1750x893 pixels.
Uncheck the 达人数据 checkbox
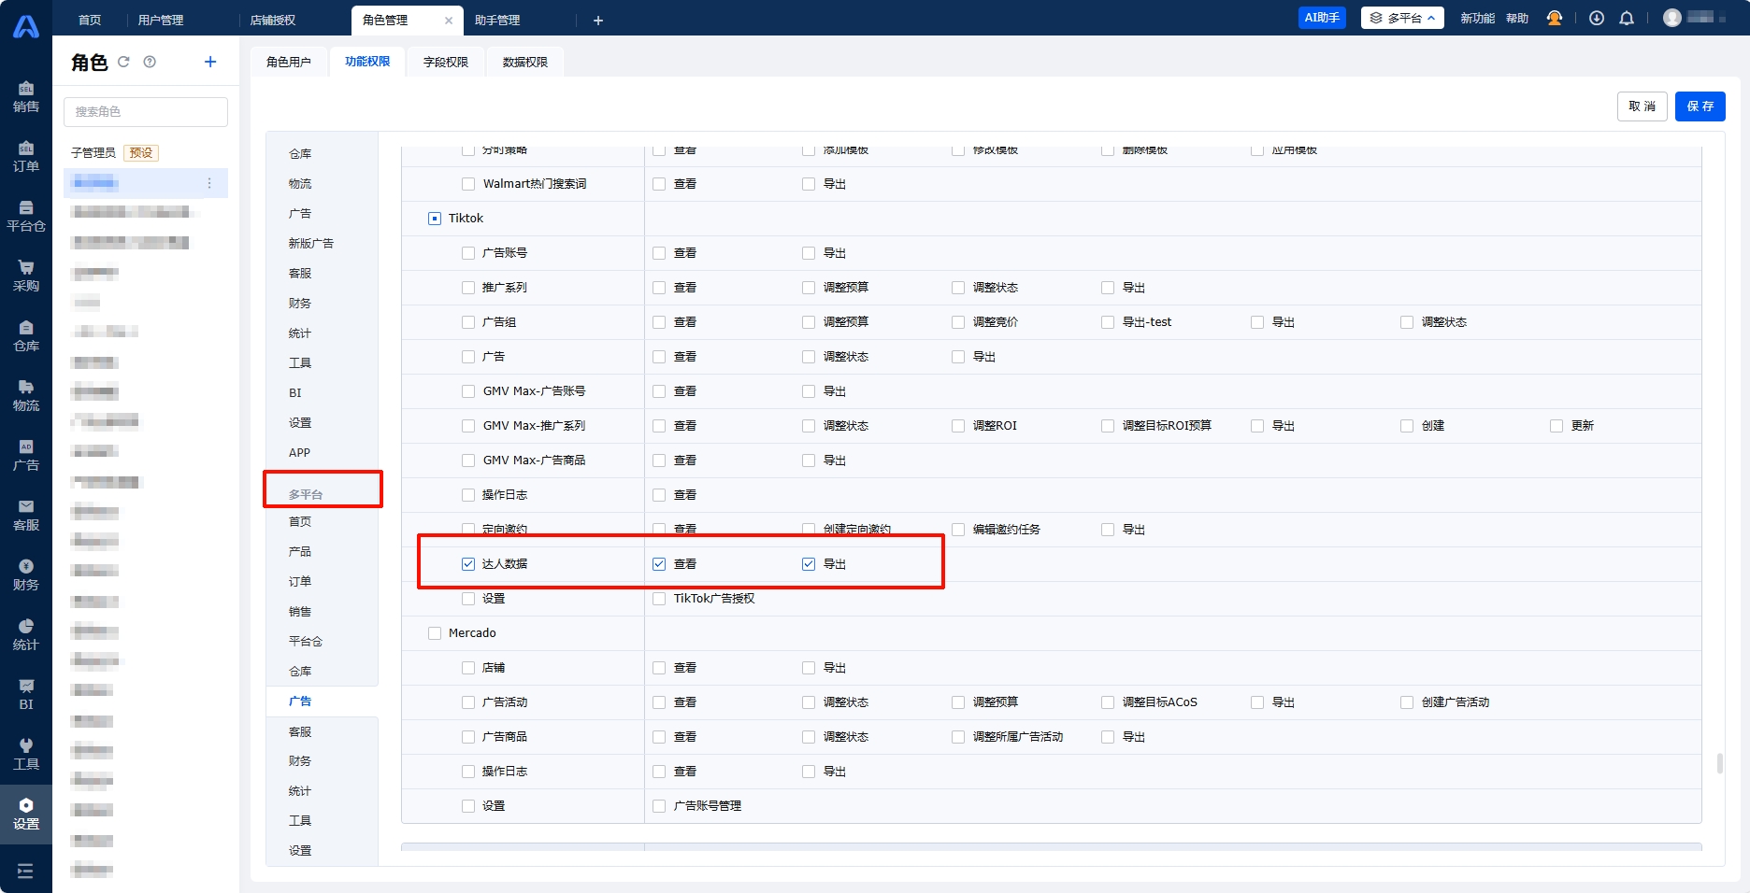point(468,564)
